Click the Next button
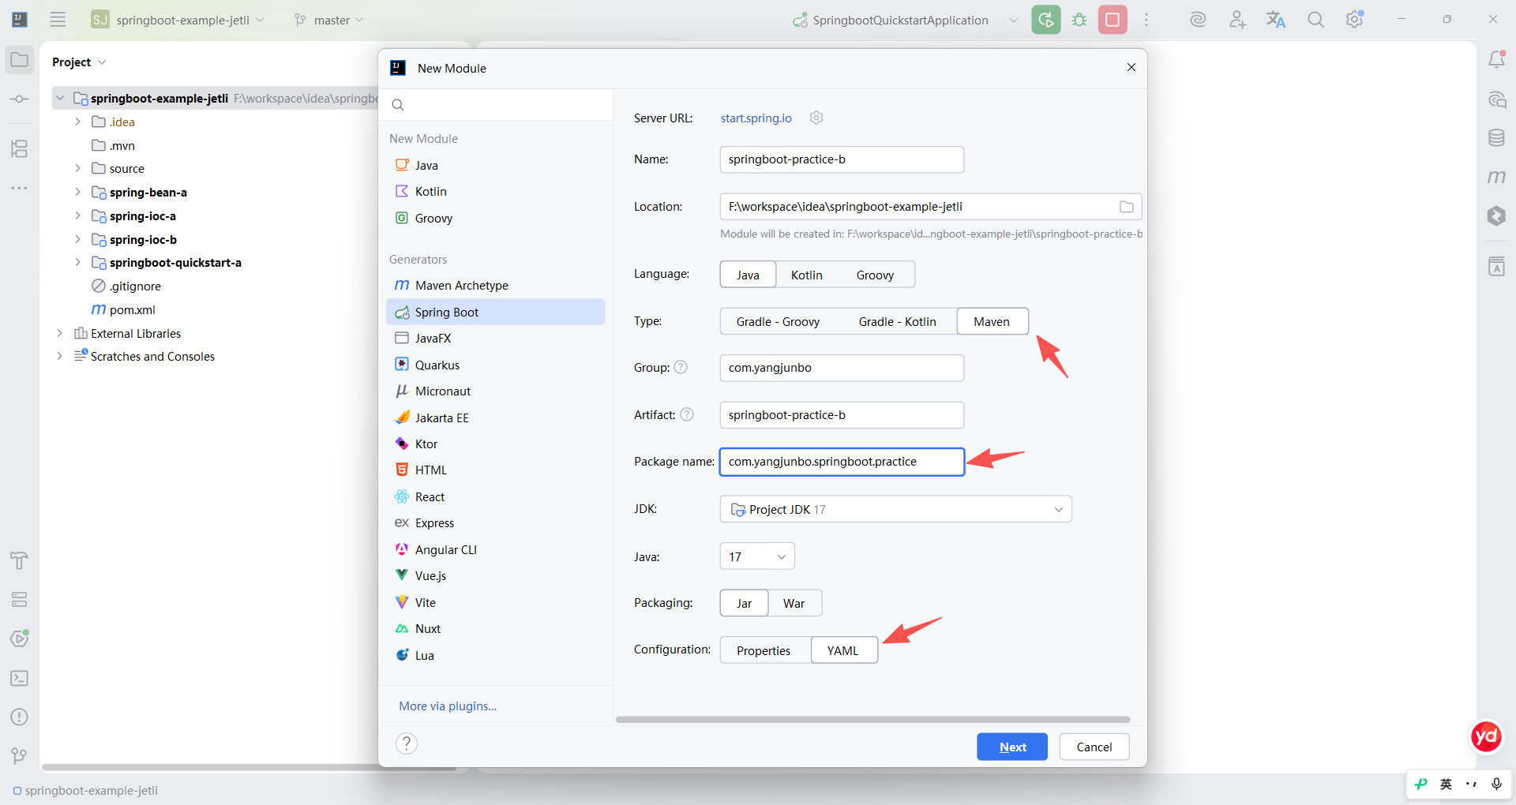Image resolution: width=1516 pixels, height=805 pixels. (x=1012, y=747)
